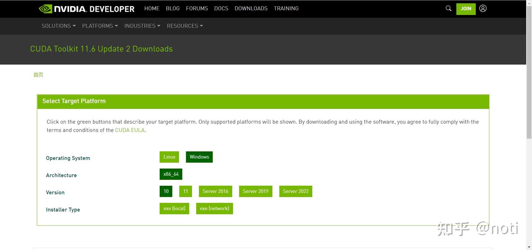Open the BLOG menu item
Screen dimensions: 532x250
[173, 8]
